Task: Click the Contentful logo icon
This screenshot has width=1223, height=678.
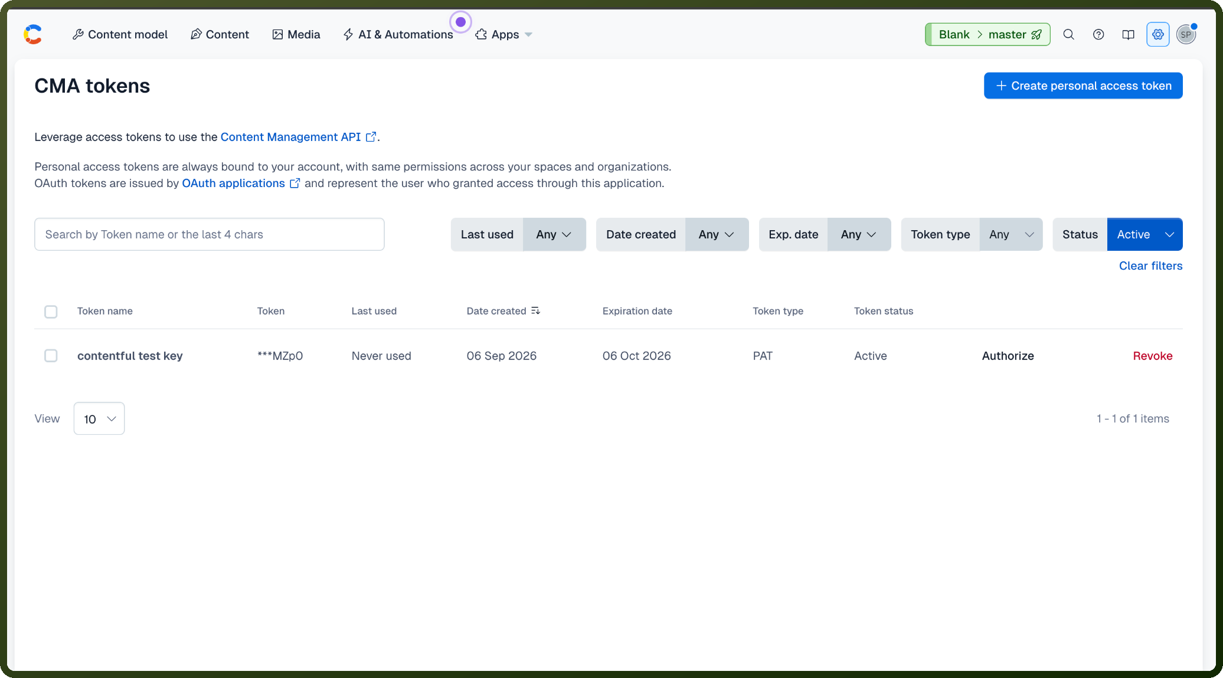Action: pyautogui.click(x=33, y=34)
